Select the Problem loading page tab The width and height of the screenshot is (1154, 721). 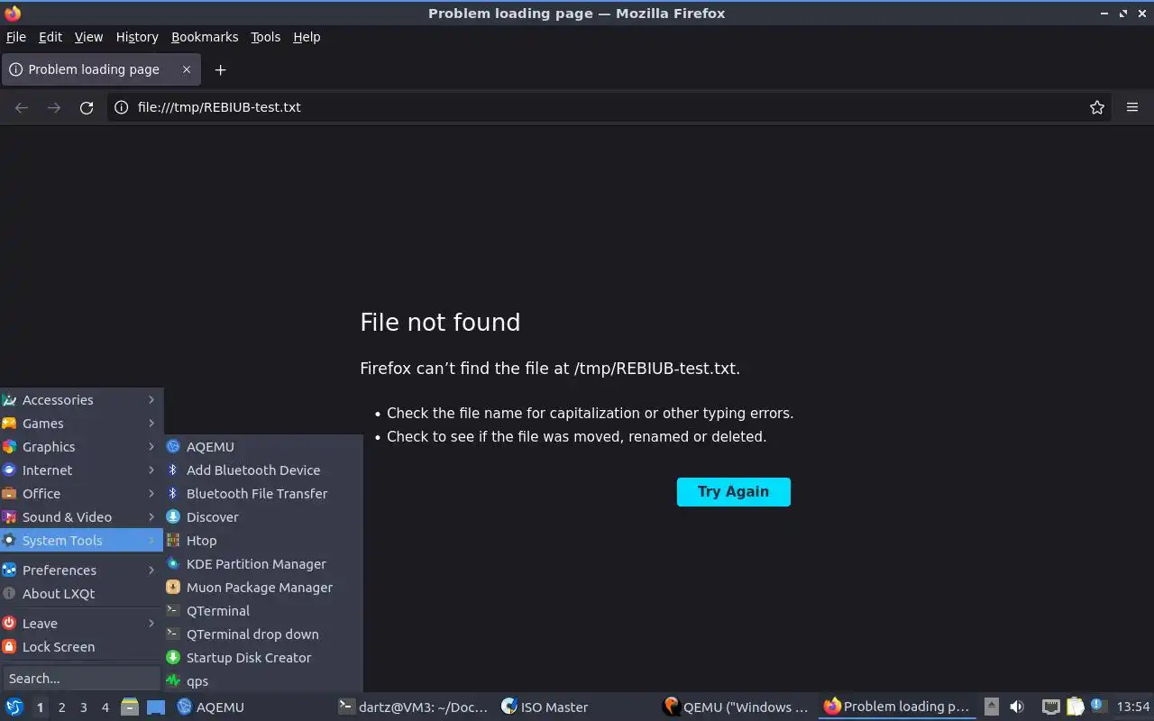(x=101, y=69)
